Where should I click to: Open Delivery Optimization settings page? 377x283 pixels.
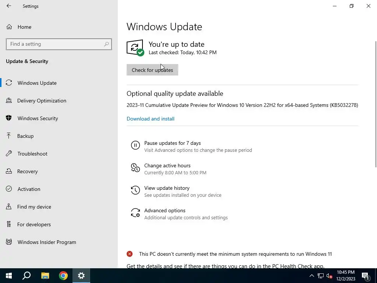42,100
